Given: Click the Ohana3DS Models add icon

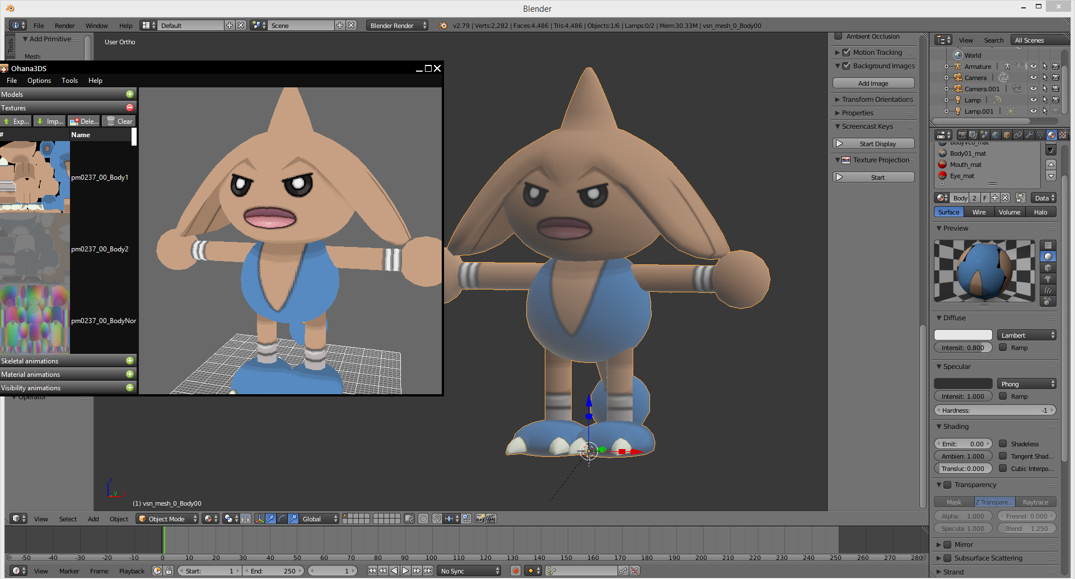Looking at the screenshot, I should (x=130, y=94).
